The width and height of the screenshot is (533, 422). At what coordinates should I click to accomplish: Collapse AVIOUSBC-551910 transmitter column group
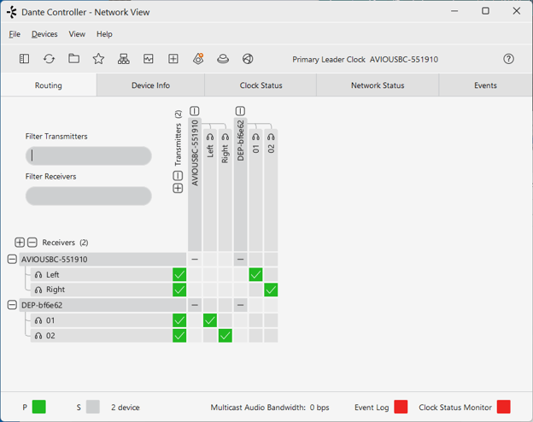click(x=195, y=111)
